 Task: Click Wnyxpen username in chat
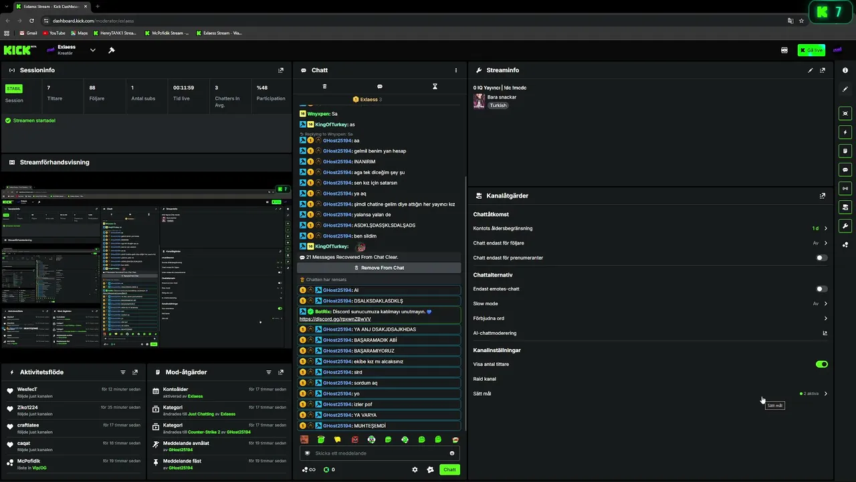318,114
